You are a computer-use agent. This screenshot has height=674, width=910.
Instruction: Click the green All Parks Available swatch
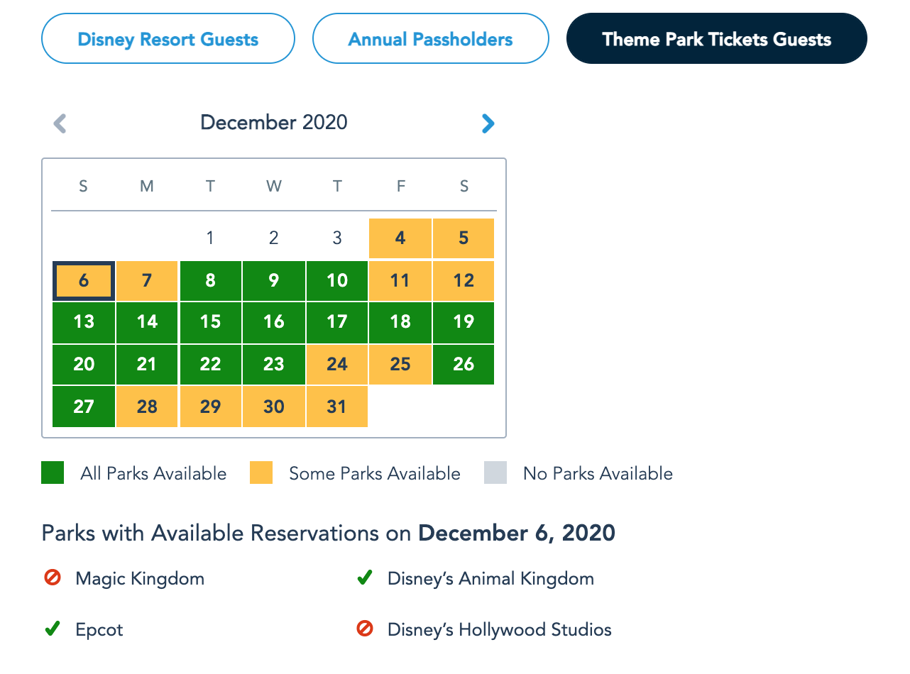tap(53, 473)
